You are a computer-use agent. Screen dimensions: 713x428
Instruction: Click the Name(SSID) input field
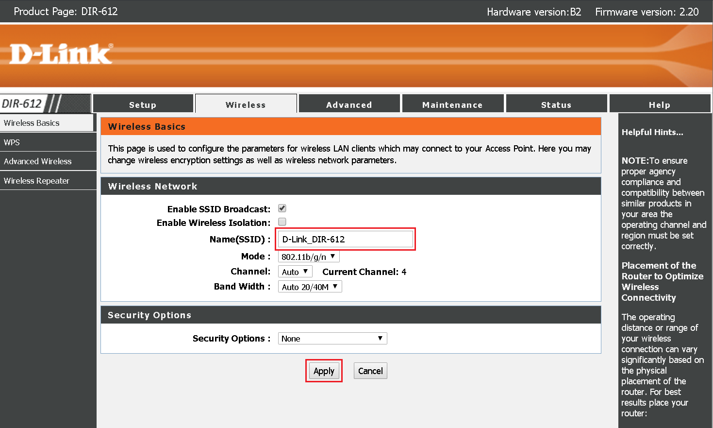pyautogui.click(x=345, y=239)
